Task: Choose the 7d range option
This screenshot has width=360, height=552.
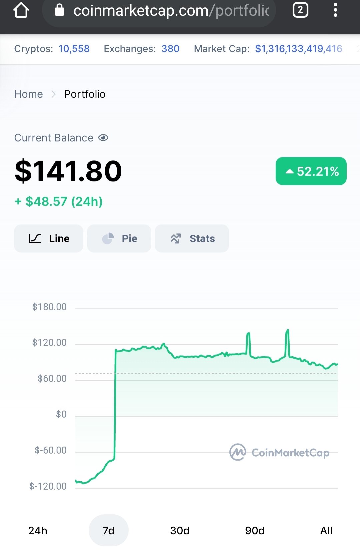Action: 109,530
